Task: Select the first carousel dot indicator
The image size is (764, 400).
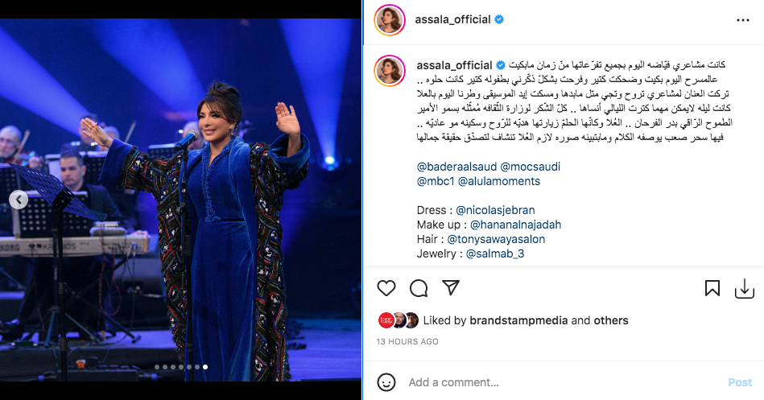Action: click(x=157, y=367)
